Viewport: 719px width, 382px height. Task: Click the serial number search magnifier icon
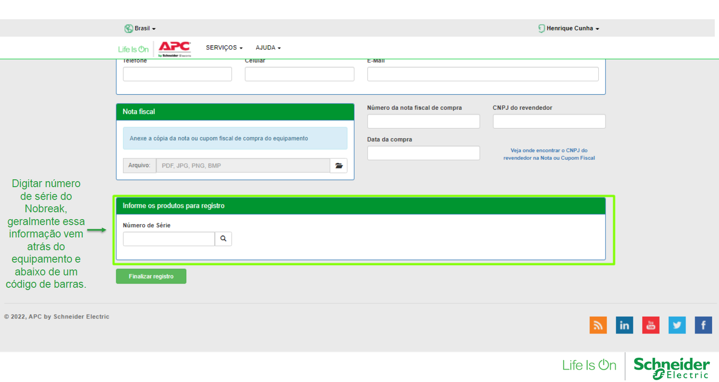point(223,239)
